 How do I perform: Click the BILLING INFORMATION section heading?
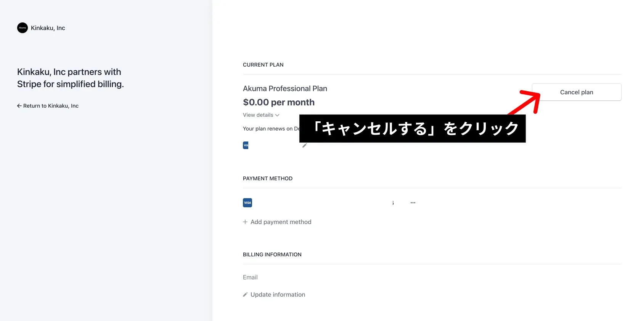pos(272,254)
